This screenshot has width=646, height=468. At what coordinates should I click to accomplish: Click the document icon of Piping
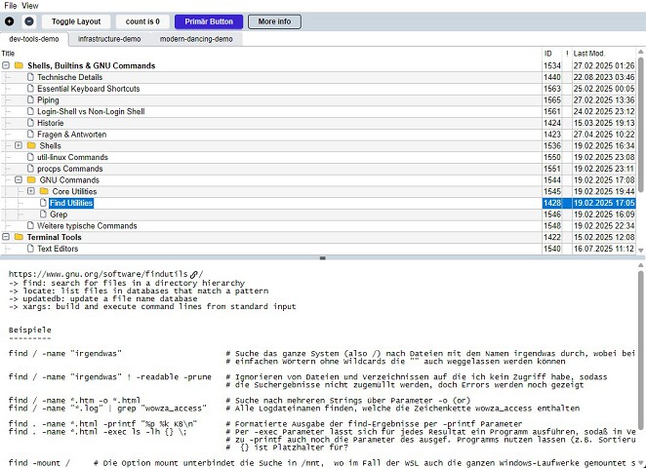(30, 99)
